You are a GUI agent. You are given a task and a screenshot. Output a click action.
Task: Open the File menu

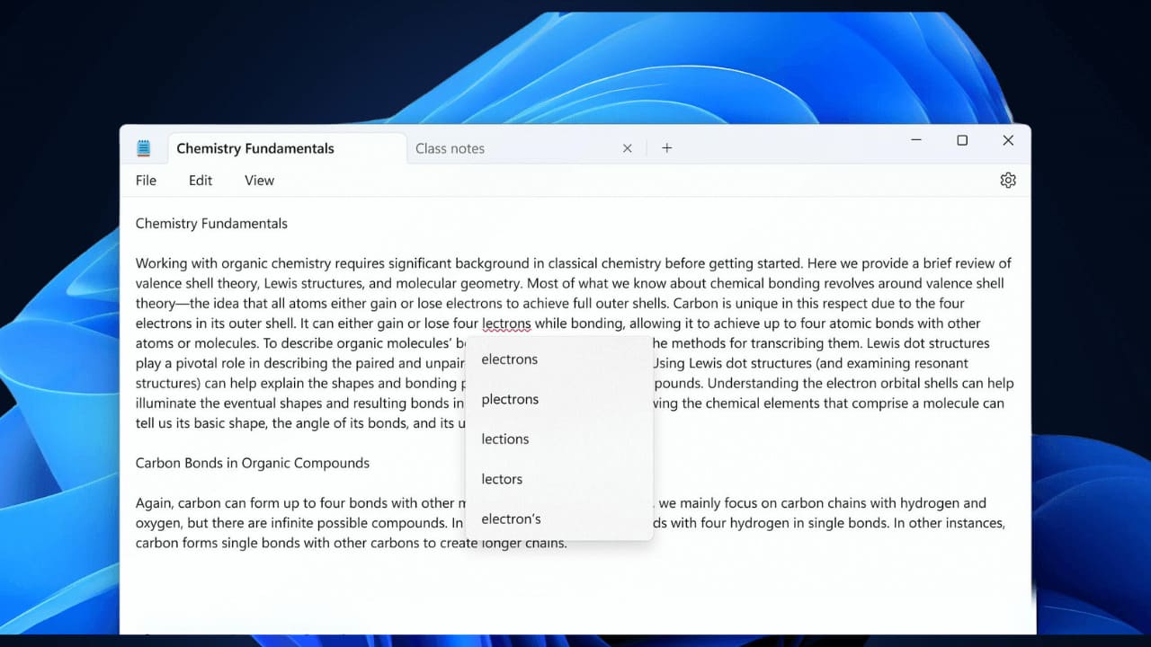pos(145,180)
